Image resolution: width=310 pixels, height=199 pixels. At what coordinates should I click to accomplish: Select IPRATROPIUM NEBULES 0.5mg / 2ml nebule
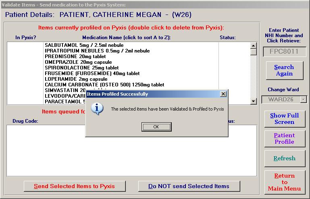(x=97, y=51)
